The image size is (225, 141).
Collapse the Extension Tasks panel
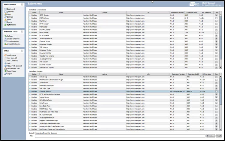pos(22,31)
